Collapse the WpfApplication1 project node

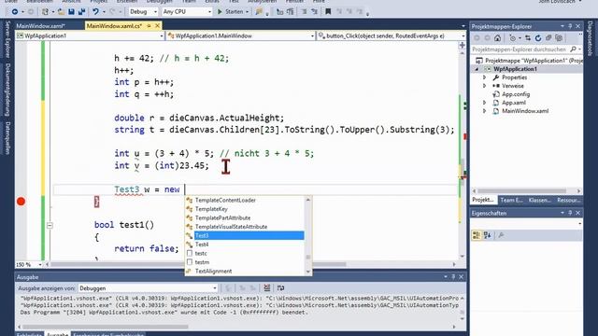point(477,69)
